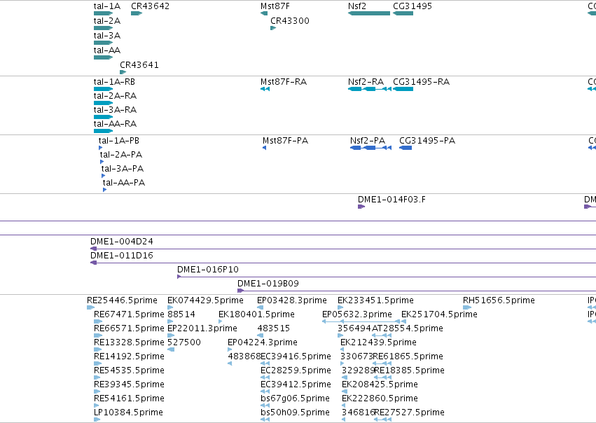Select the RE14192.5prime EST label
Screen dimensions: 596x423
click(x=129, y=357)
